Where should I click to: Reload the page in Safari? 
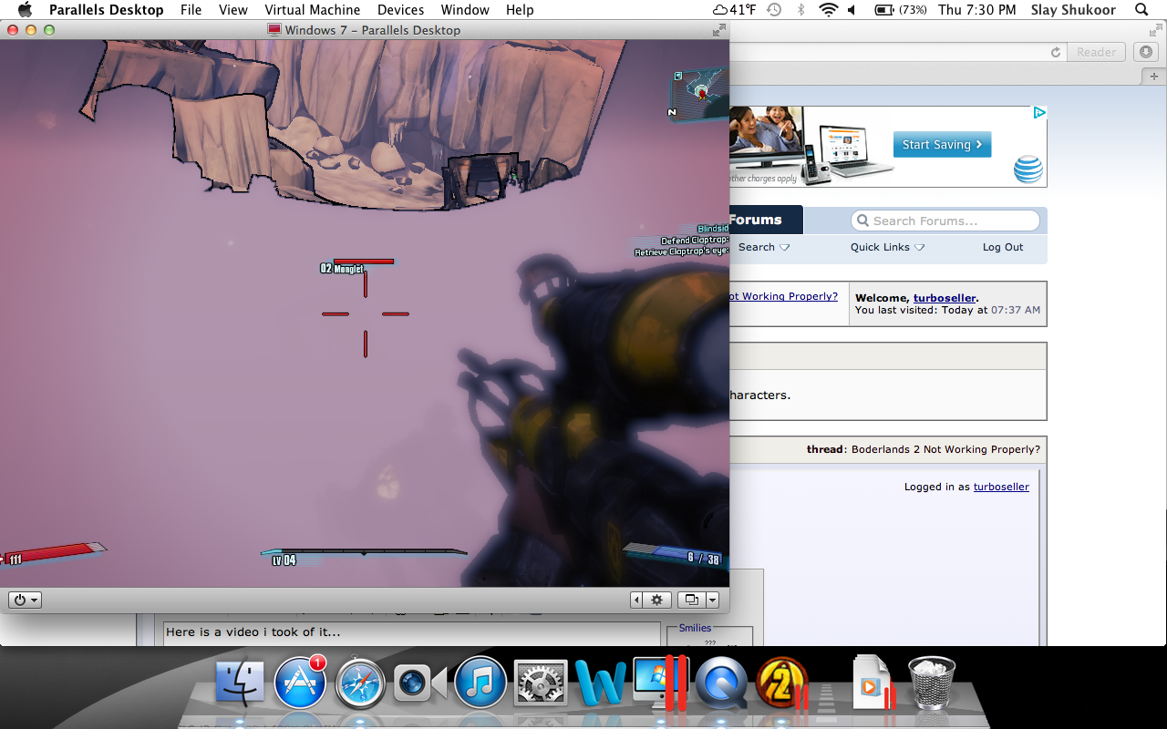(1056, 52)
